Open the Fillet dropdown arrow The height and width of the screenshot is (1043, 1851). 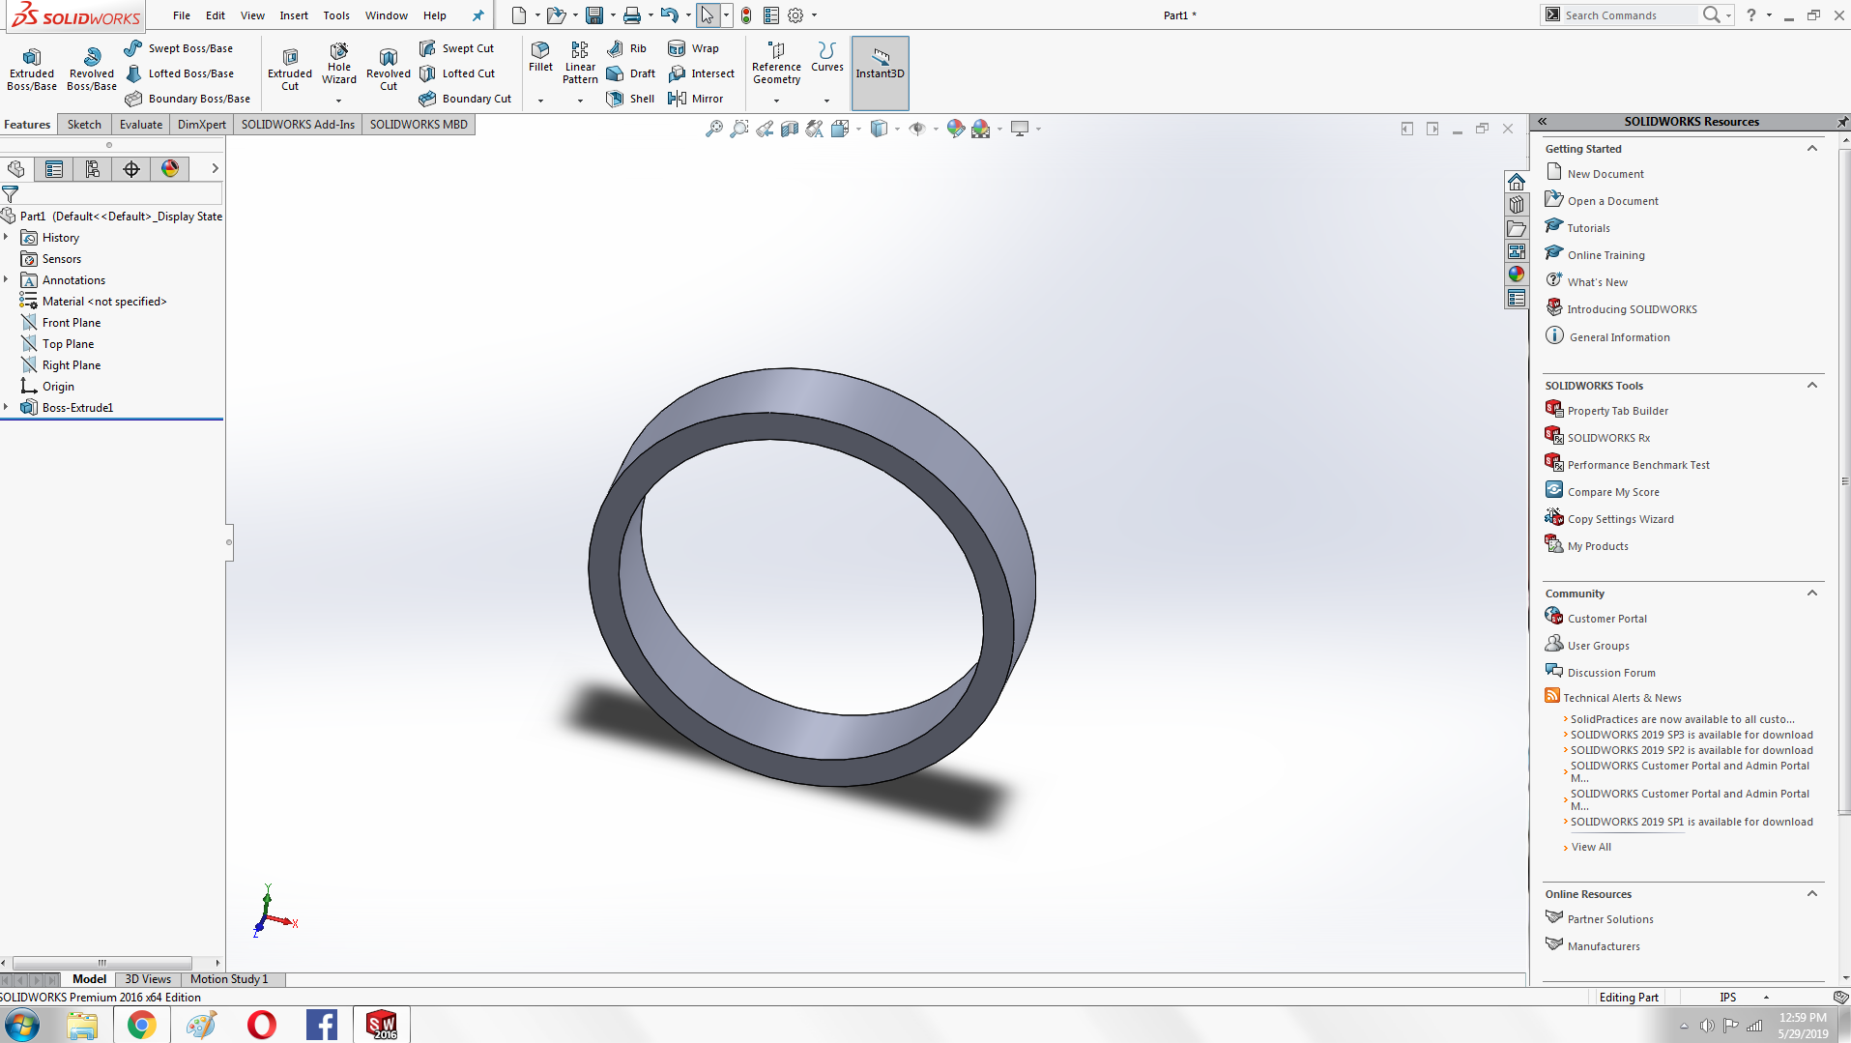(x=540, y=101)
